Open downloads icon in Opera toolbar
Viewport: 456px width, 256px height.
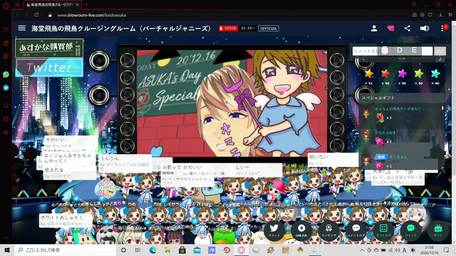pyautogui.click(x=441, y=15)
